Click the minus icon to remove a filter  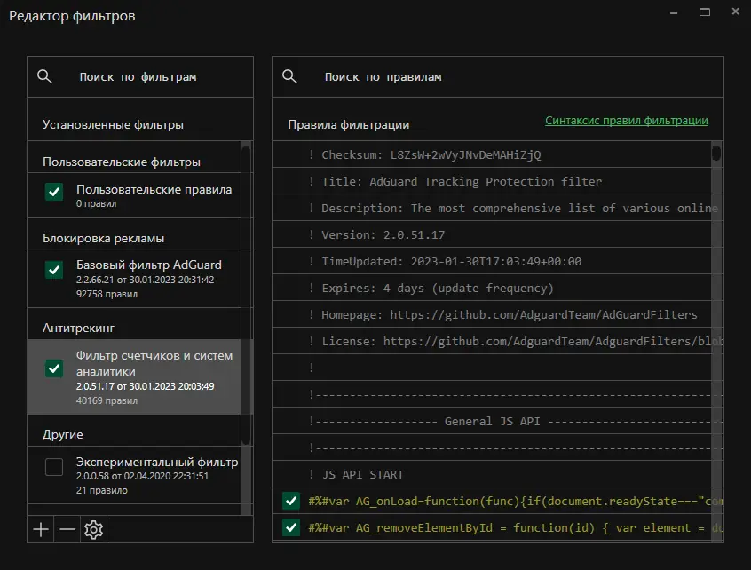tap(67, 530)
